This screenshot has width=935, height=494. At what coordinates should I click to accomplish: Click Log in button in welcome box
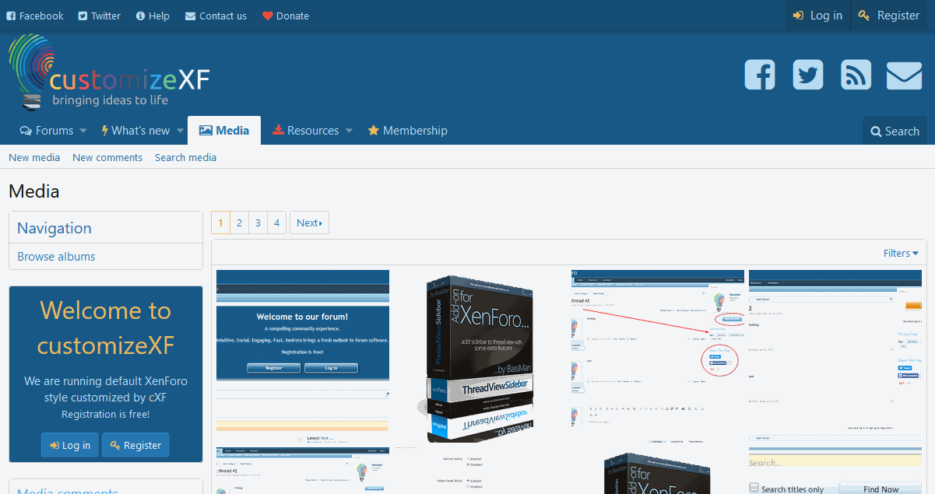[x=70, y=445]
